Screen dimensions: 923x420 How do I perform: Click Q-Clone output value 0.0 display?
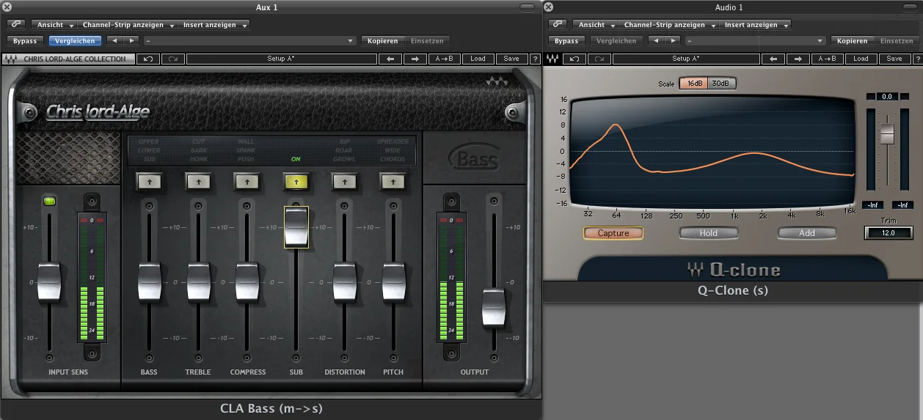(886, 97)
